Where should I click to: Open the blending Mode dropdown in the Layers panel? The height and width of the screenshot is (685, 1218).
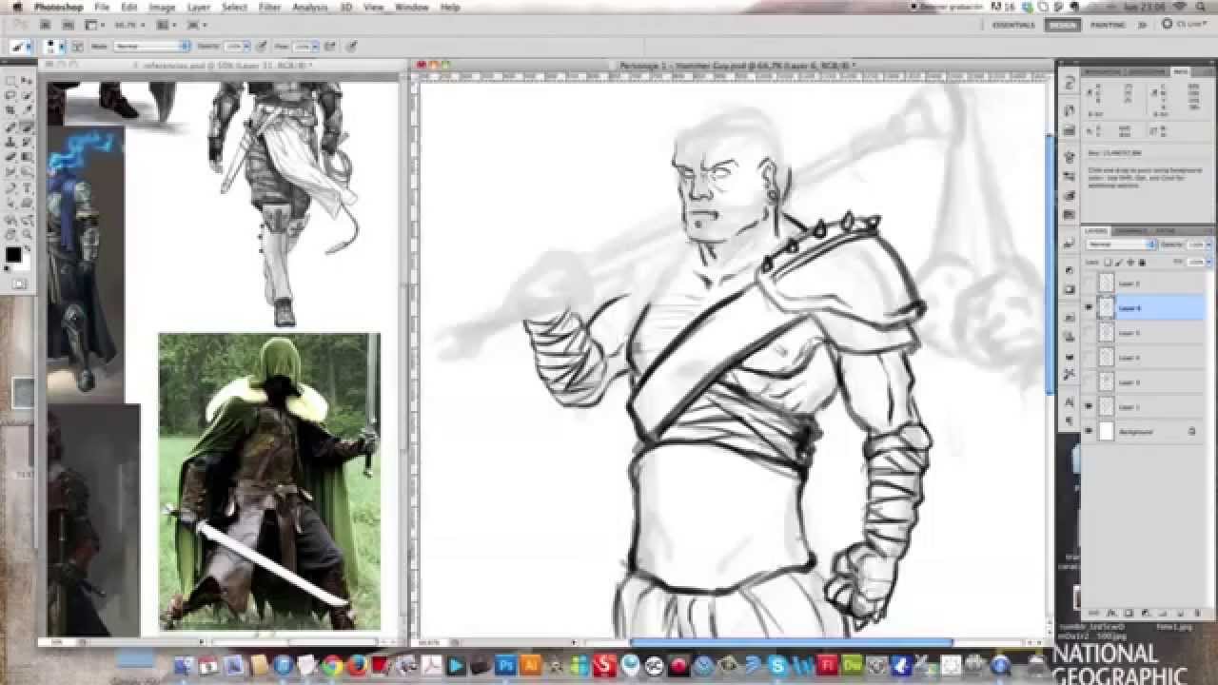(1120, 244)
